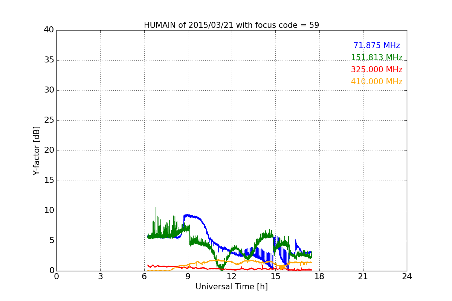
Task: Select the 325.000 MHz legend label
Action: (377, 70)
